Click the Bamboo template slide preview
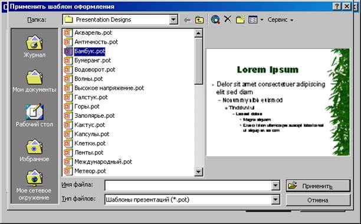The width and height of the screenshot is (361, 224). pos(278,102)
